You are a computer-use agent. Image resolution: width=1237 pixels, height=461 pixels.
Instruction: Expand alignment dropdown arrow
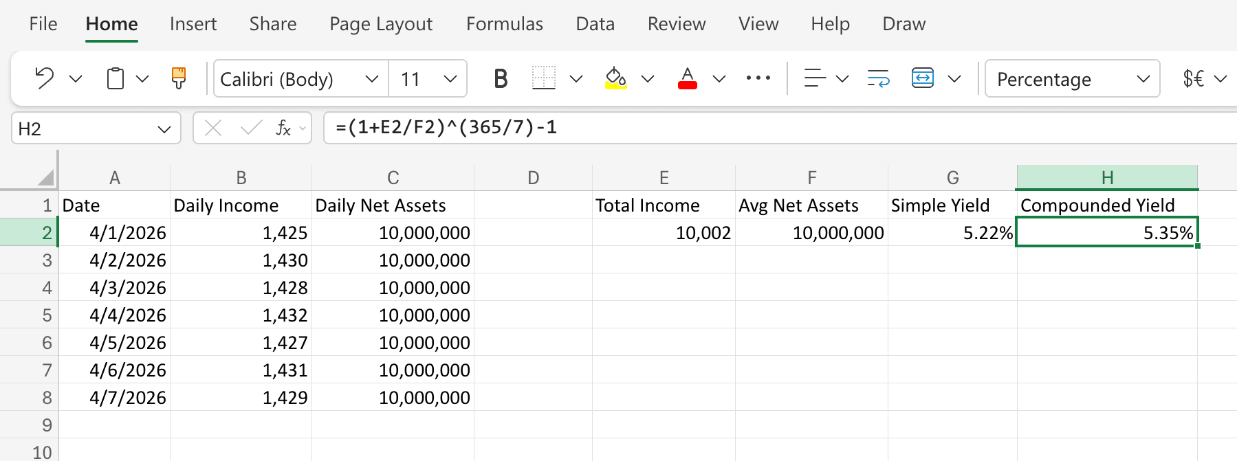click(x=842, y=79)
